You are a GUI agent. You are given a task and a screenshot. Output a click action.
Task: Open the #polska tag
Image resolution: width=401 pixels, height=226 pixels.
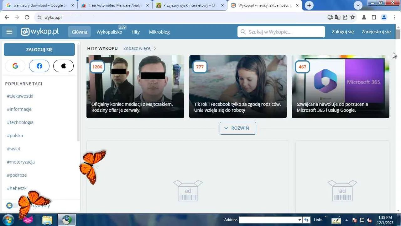15,136
